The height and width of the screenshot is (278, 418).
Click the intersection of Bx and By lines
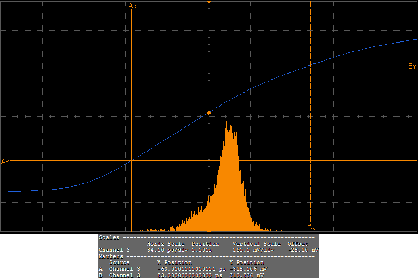310,65
